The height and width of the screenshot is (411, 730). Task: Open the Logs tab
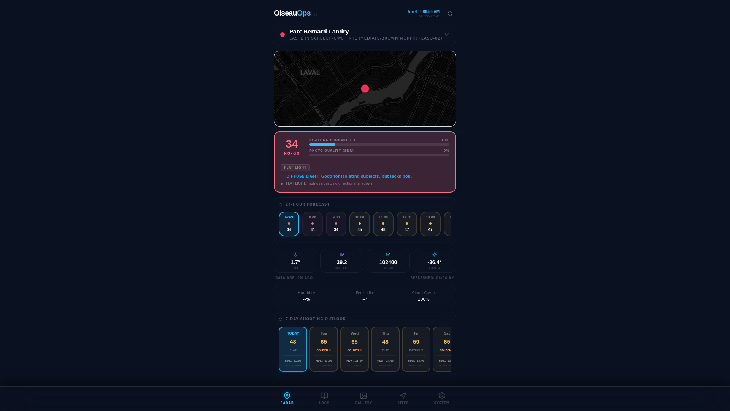point(324,398)
